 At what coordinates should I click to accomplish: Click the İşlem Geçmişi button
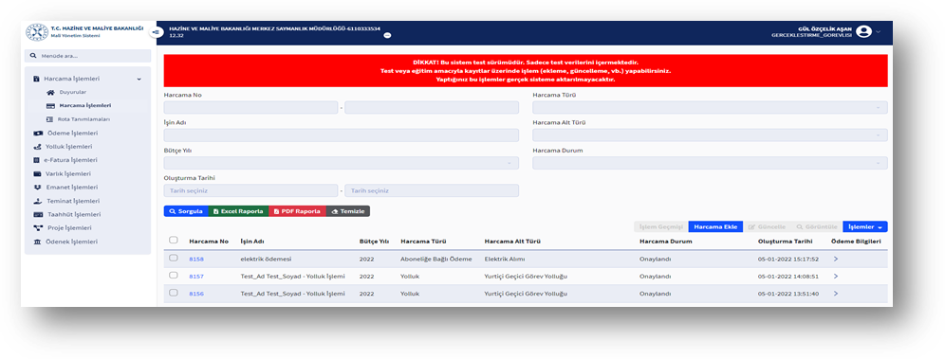click(660, 226)
